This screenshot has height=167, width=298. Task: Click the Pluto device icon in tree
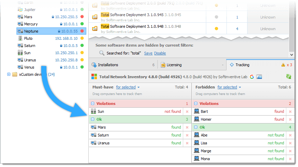click(20, 38)
